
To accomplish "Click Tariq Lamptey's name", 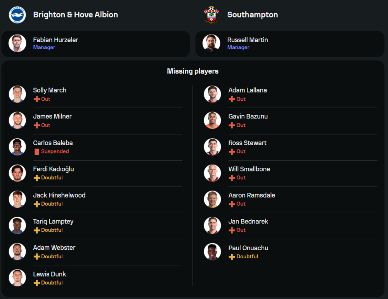I will [53, 222].
